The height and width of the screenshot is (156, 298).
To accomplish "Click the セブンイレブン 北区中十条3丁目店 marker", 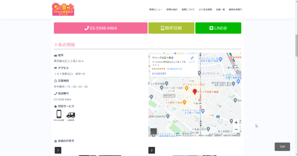I will (220, 59).
